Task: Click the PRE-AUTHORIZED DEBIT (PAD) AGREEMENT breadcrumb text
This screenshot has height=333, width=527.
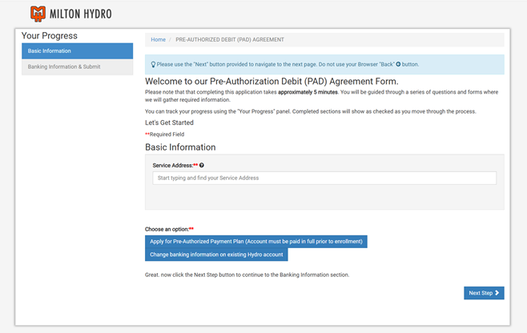Action: coord(230,40)
